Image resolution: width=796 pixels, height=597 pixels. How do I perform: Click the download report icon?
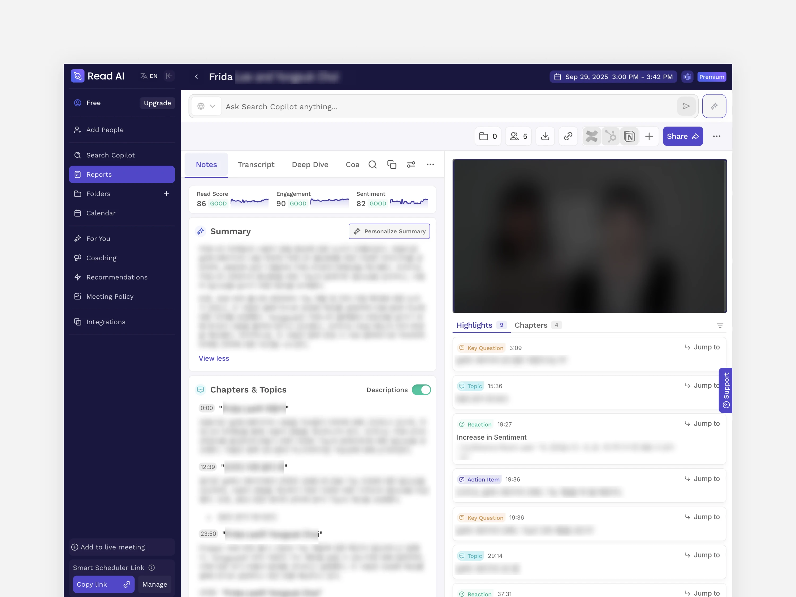coord(545,136)
